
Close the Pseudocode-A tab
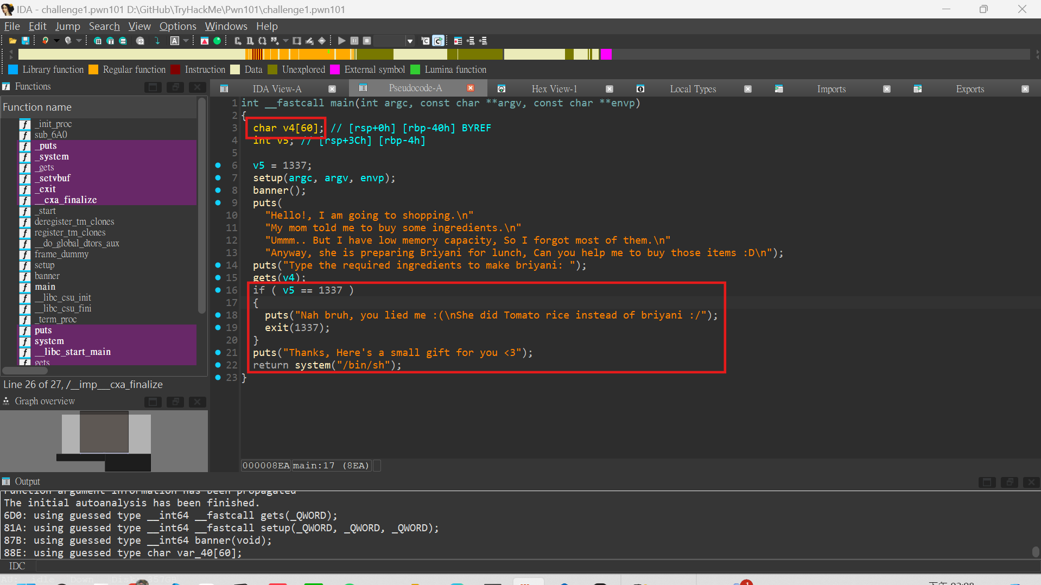[x=471, y=87]
